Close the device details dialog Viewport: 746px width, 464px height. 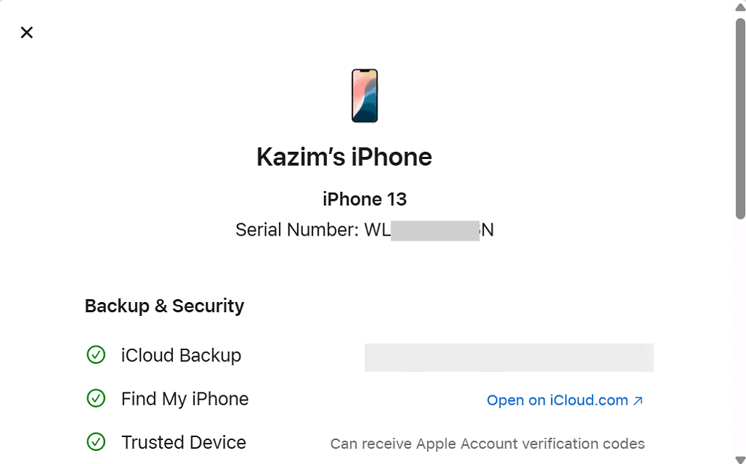pyautogui.click(x=27, y=32)
